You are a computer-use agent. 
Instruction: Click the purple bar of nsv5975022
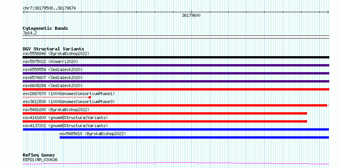[x=176, y=65]
